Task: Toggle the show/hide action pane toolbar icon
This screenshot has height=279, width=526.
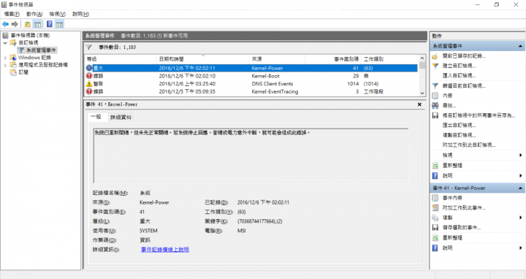Action: click(x=59, y=24)
